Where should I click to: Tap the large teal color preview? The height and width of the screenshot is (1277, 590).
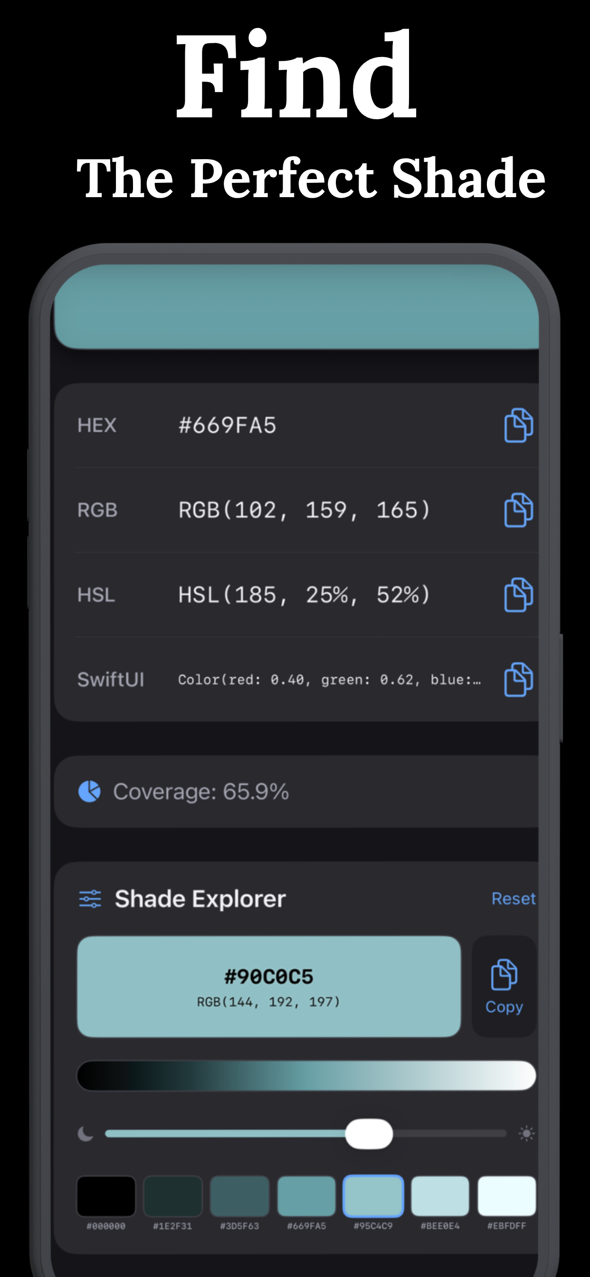coord(296,306)
